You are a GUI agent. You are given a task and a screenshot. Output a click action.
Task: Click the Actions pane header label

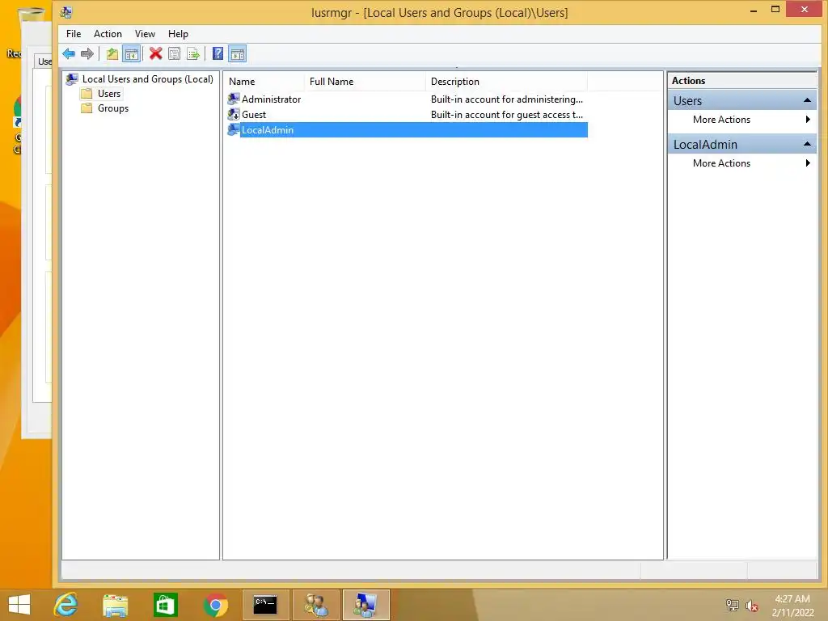click(x=688, y=81)
